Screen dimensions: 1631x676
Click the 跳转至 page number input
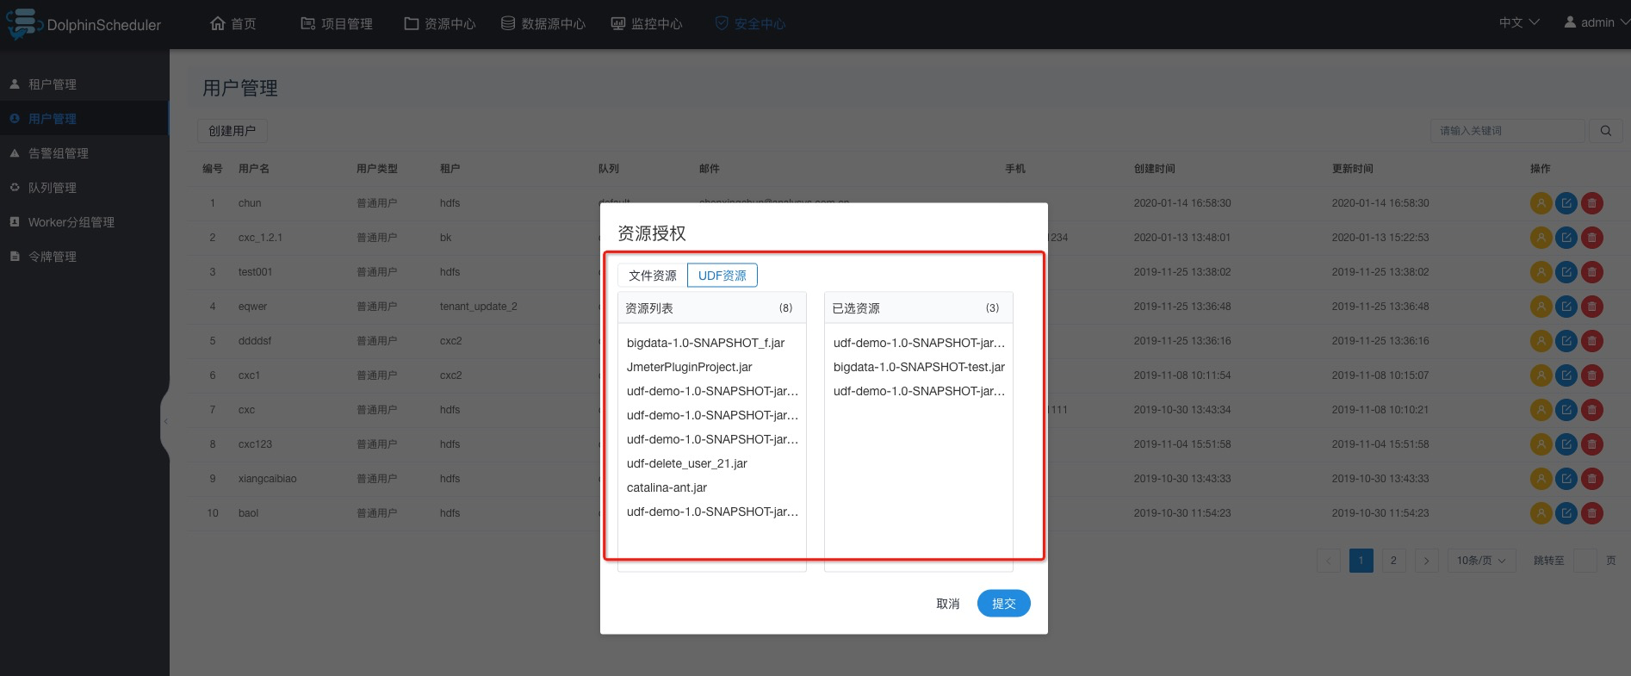click(1585, 561)
